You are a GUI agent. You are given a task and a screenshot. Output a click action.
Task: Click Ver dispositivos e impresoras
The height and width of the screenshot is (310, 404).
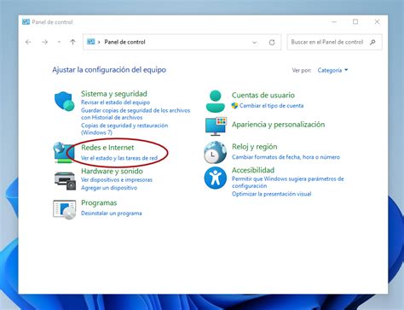click(117, 179)
